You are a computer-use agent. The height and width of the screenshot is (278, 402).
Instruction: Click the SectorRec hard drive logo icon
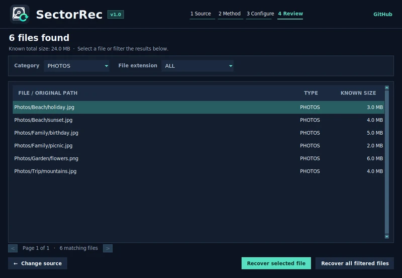pyautogui.click(x=20, y=14)
